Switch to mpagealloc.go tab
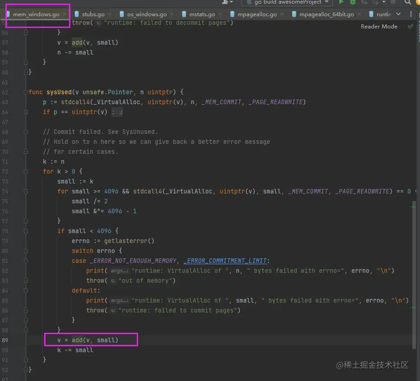 (257, 14)
